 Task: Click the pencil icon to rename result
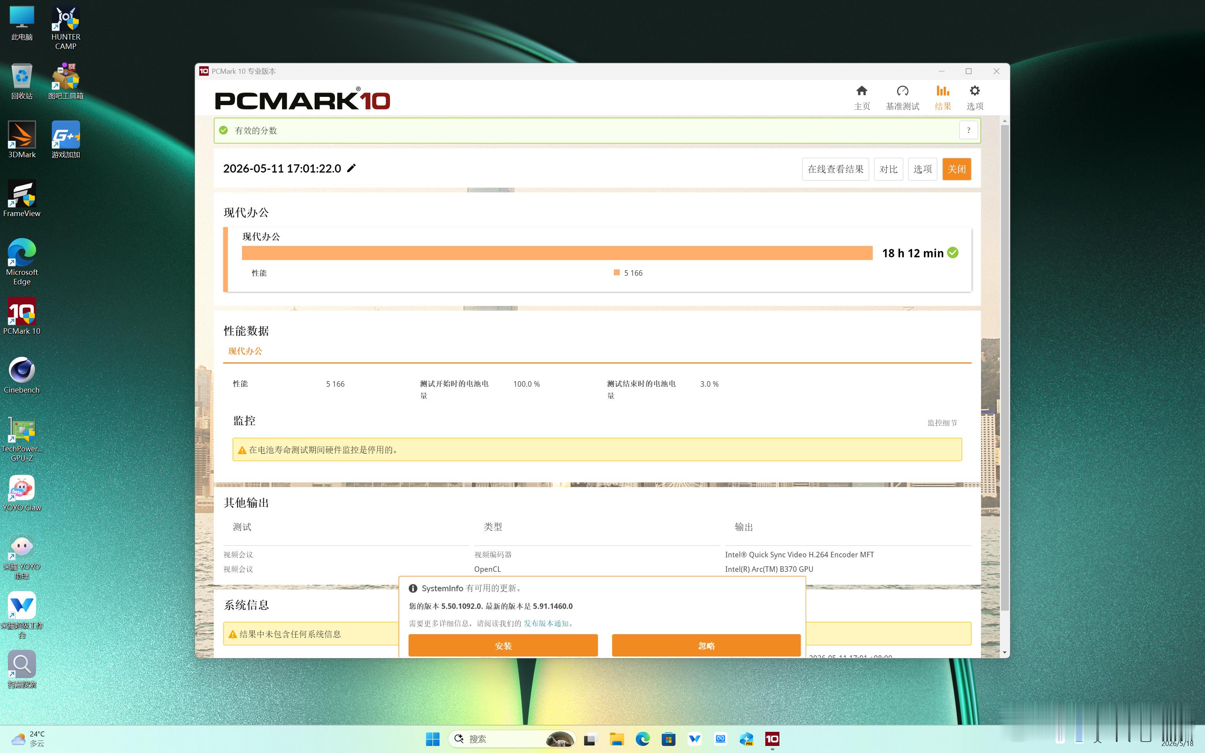point(351,168)
